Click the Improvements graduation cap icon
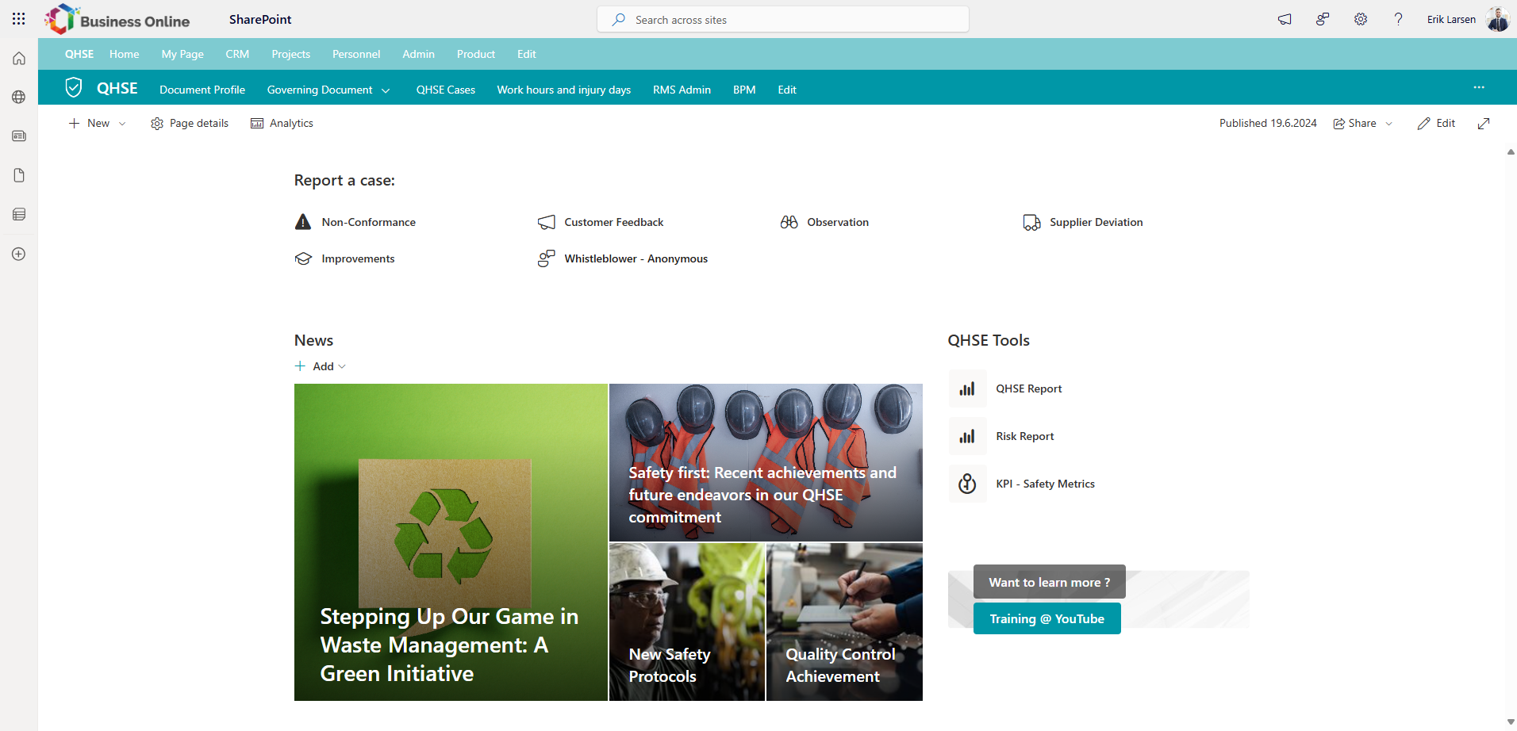1517x731 pixels. (x=303, y=258)
